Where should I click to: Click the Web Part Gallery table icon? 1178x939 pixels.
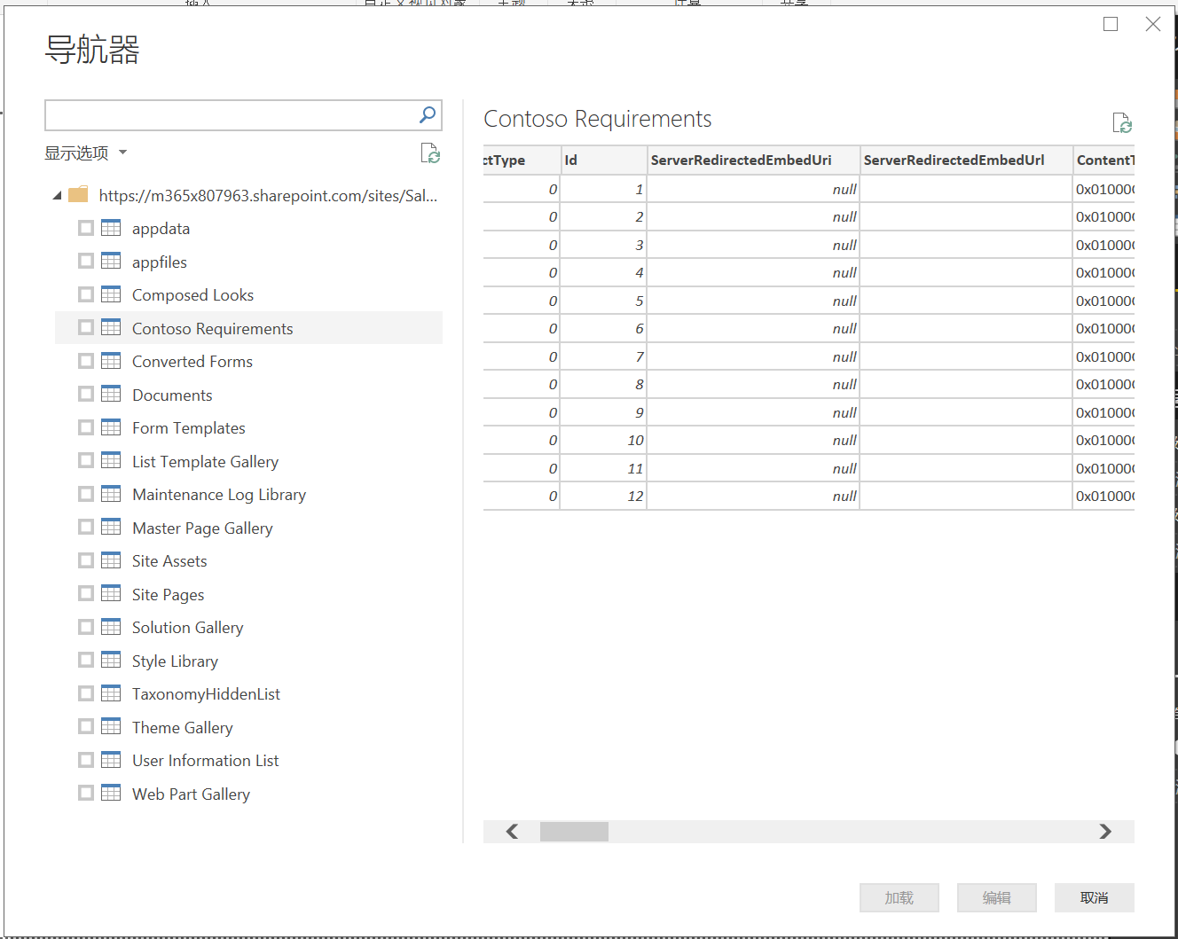pos(110,793)
